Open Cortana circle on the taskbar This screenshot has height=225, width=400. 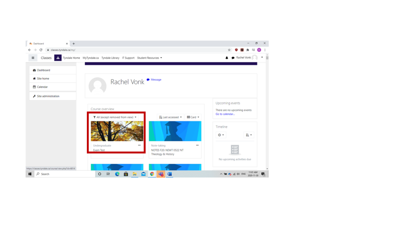[x=100, y=174]
